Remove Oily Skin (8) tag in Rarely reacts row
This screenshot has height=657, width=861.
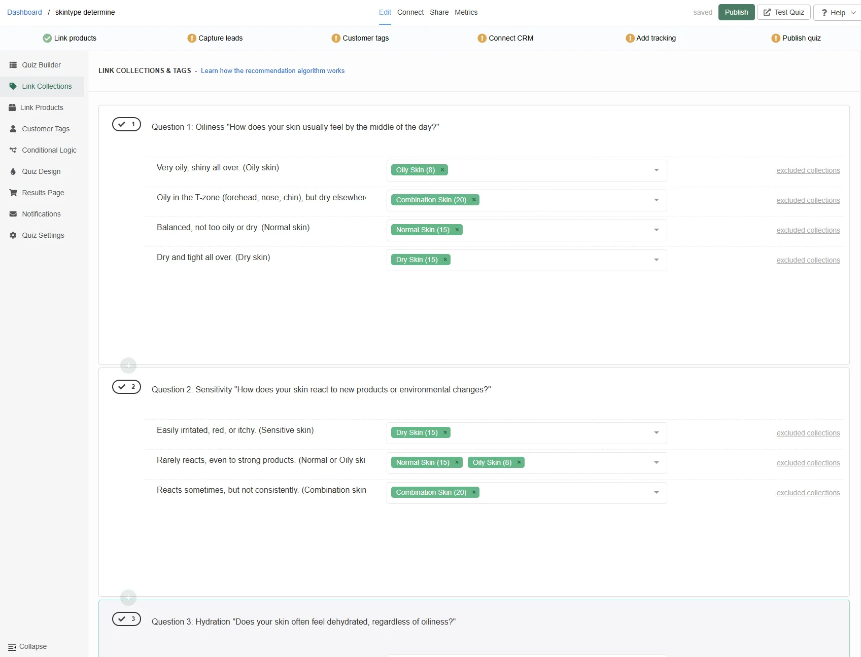tap(519, 462)
